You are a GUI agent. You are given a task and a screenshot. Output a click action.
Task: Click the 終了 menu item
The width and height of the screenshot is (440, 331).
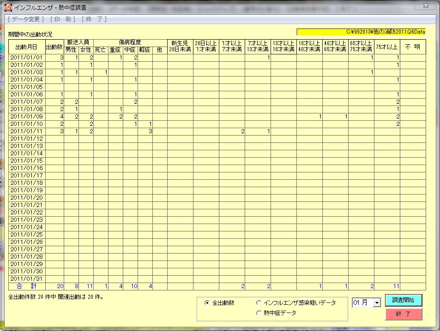pos(94,19)
